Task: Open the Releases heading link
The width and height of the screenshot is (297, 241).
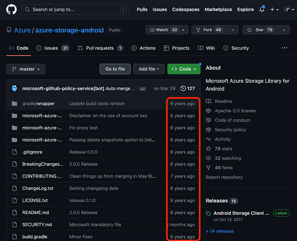Action: (x=217, y=201)
